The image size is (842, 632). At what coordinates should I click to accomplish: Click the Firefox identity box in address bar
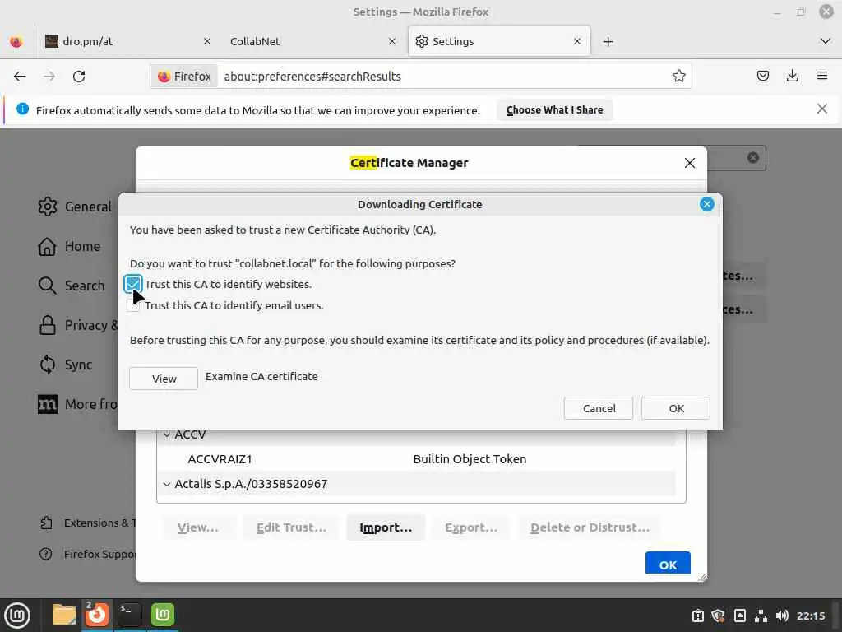tap(185, 77)
